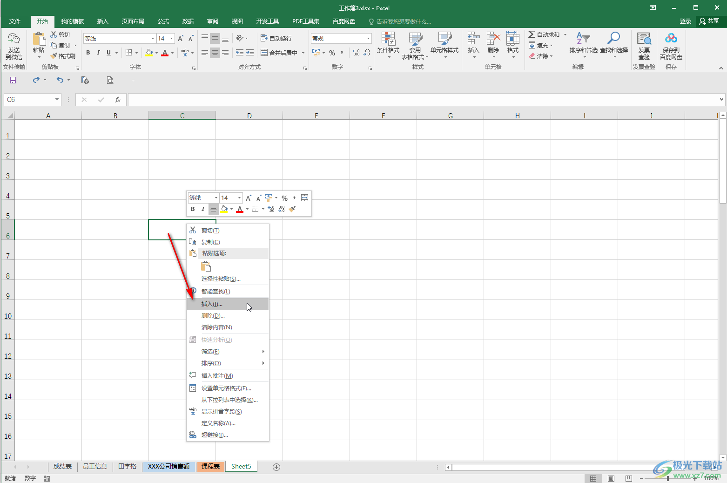Increase indent in alignment group

[250, 53]
